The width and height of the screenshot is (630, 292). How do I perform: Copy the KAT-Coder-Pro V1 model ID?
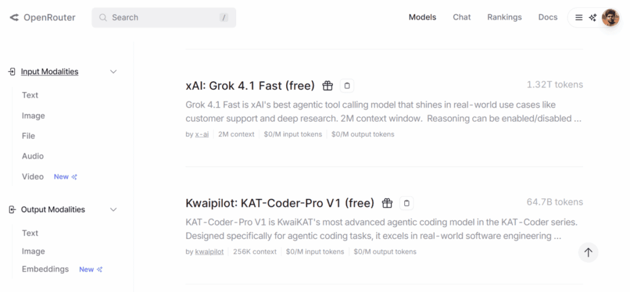(406, 203)
